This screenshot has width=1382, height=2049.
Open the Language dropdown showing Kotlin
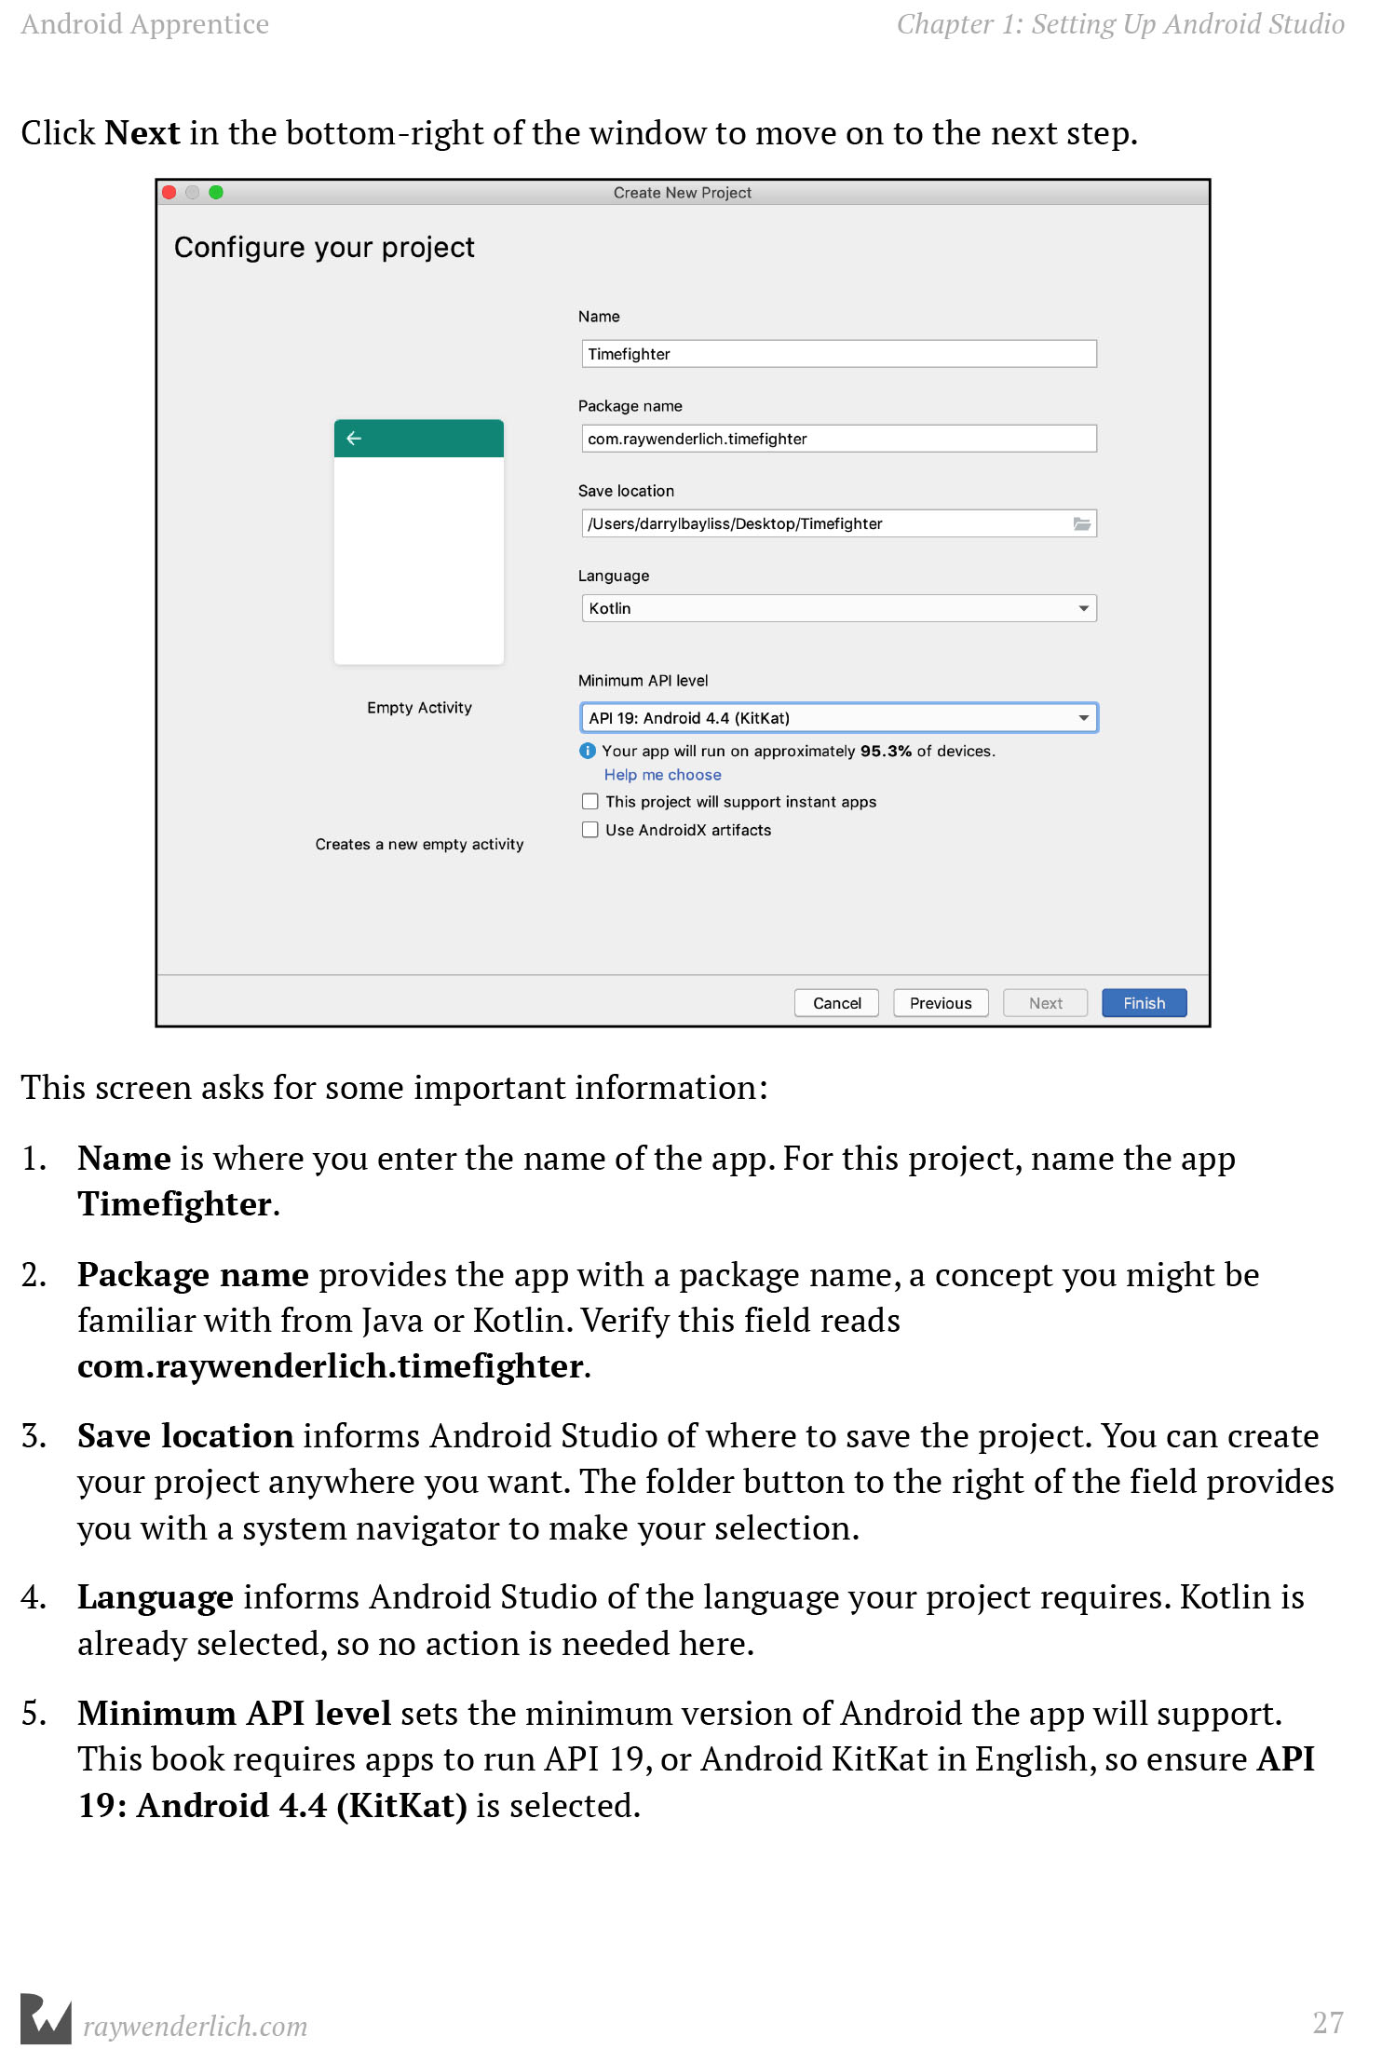tap(838, 609)
